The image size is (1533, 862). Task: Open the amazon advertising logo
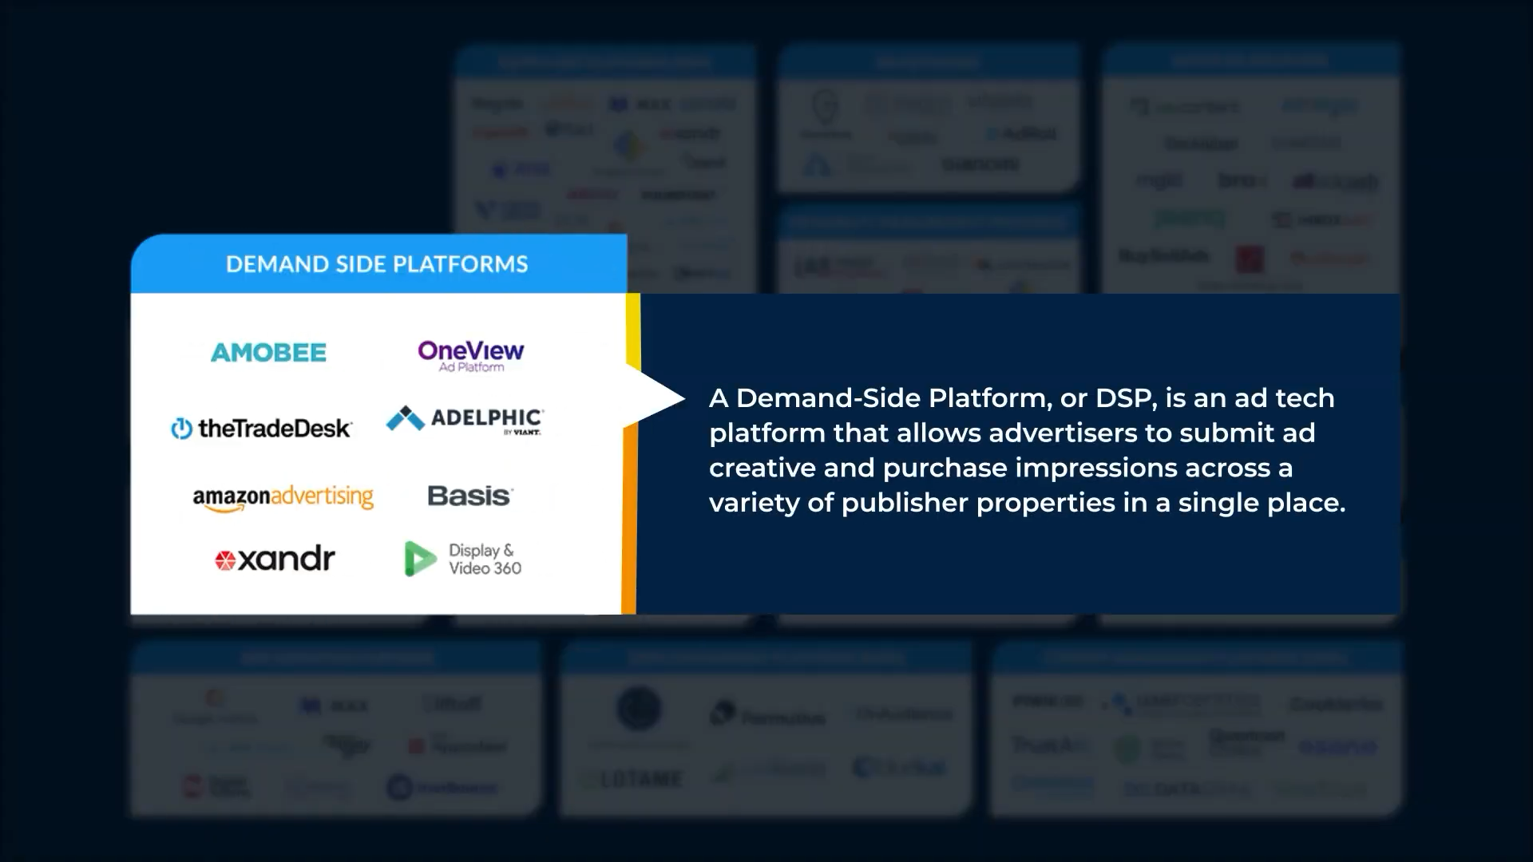pyautogui.click(x=283, y=497)
